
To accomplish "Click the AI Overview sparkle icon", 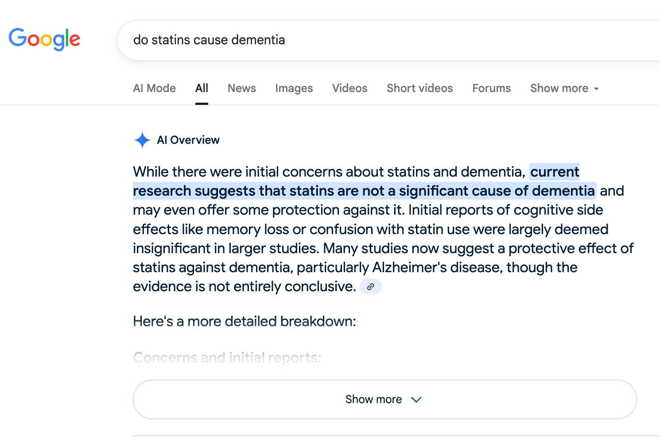I will point(142,140).
